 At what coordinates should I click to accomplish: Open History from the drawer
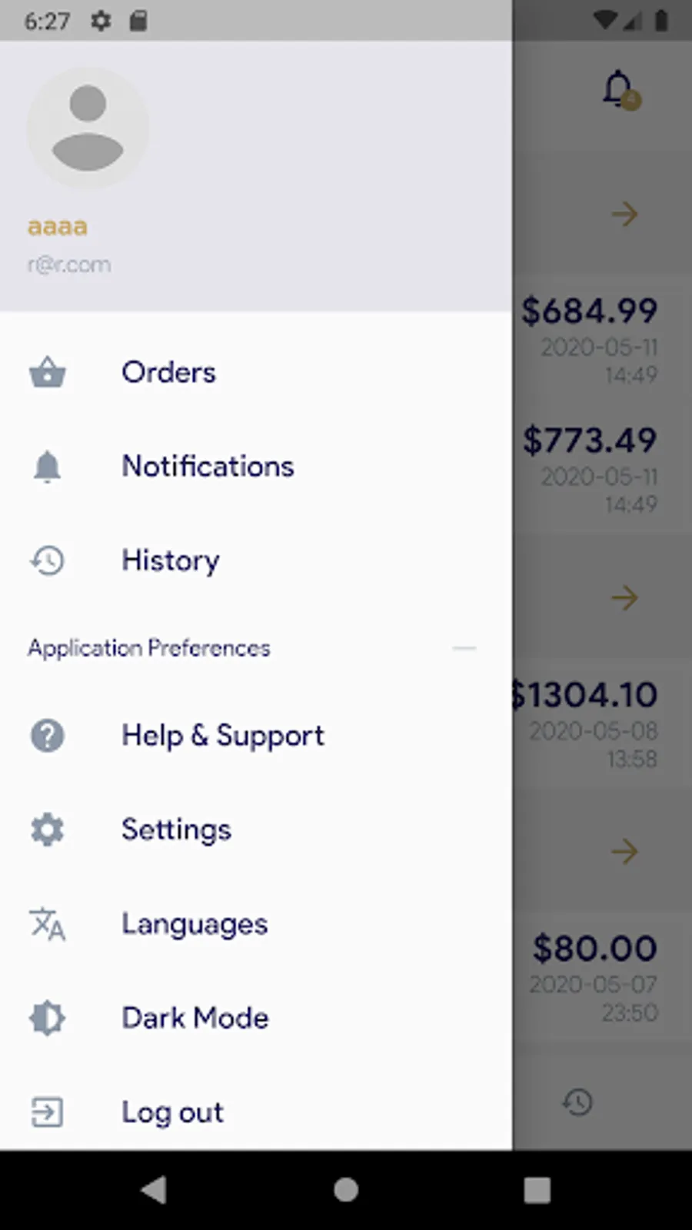[x=256, y=560]
